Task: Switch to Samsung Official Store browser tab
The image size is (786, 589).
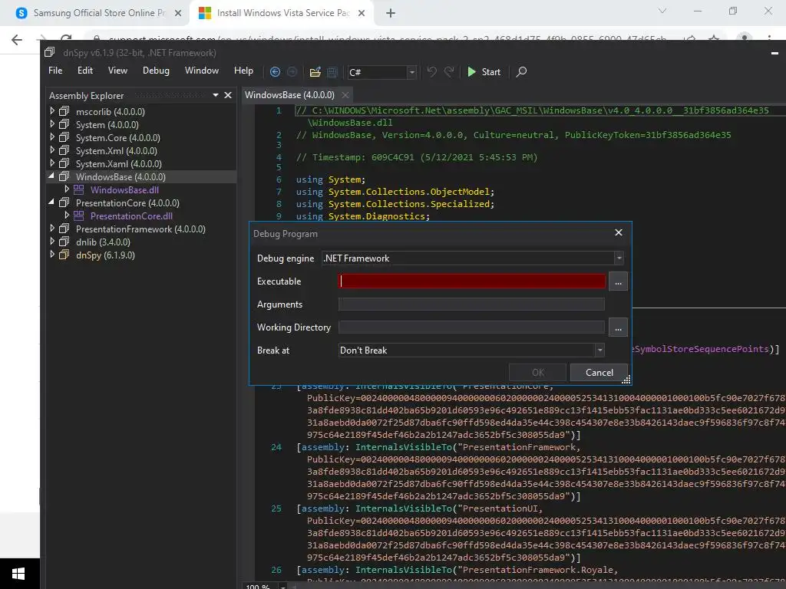Action: pyautogui.click(x=99, y=13)
